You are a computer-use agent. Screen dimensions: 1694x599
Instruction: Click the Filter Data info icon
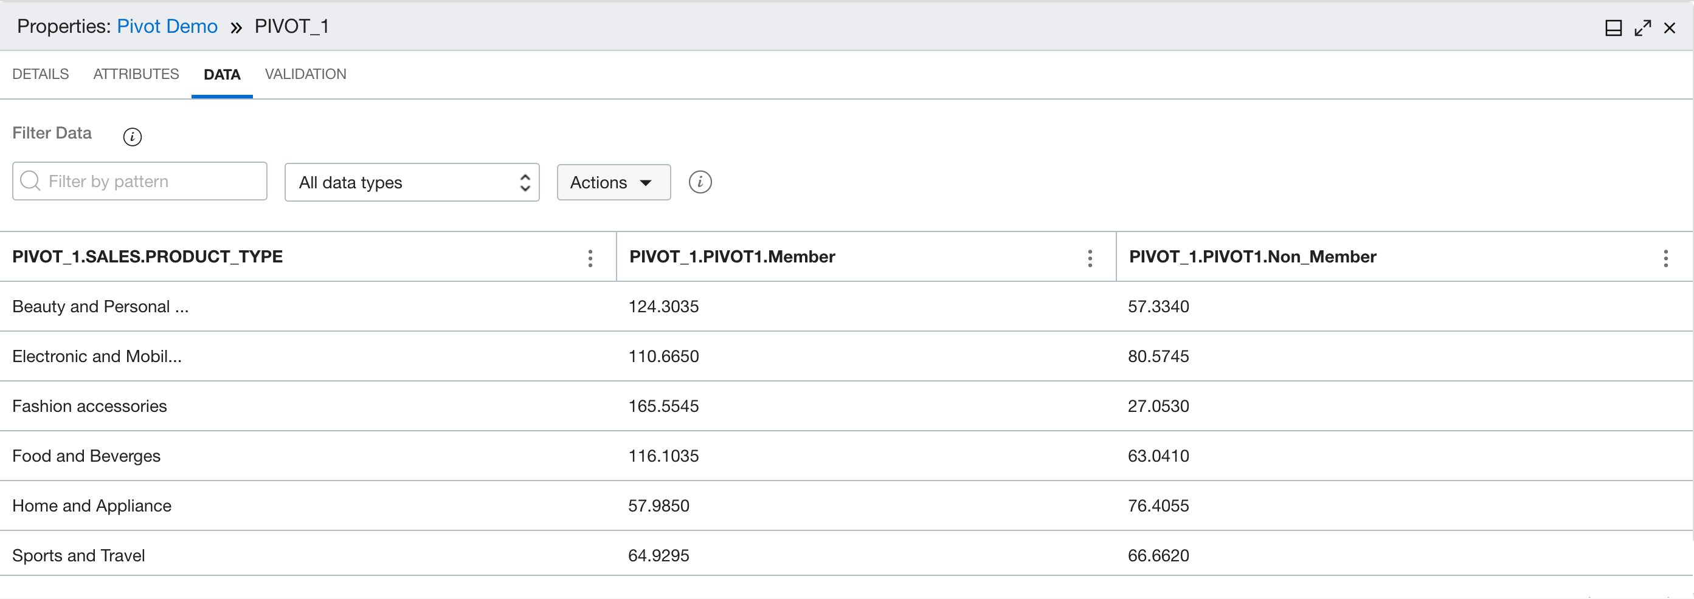point(132,137)
